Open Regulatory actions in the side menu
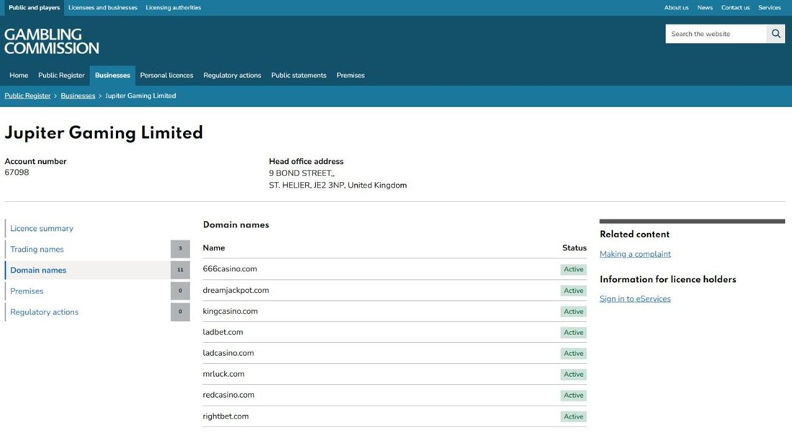 pyautogui.click(x=97, y=312)
